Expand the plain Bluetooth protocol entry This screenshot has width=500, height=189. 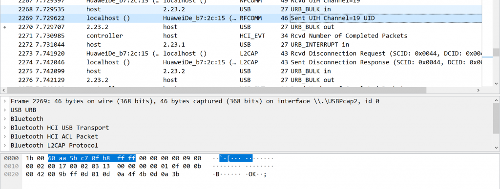point(5,119)
